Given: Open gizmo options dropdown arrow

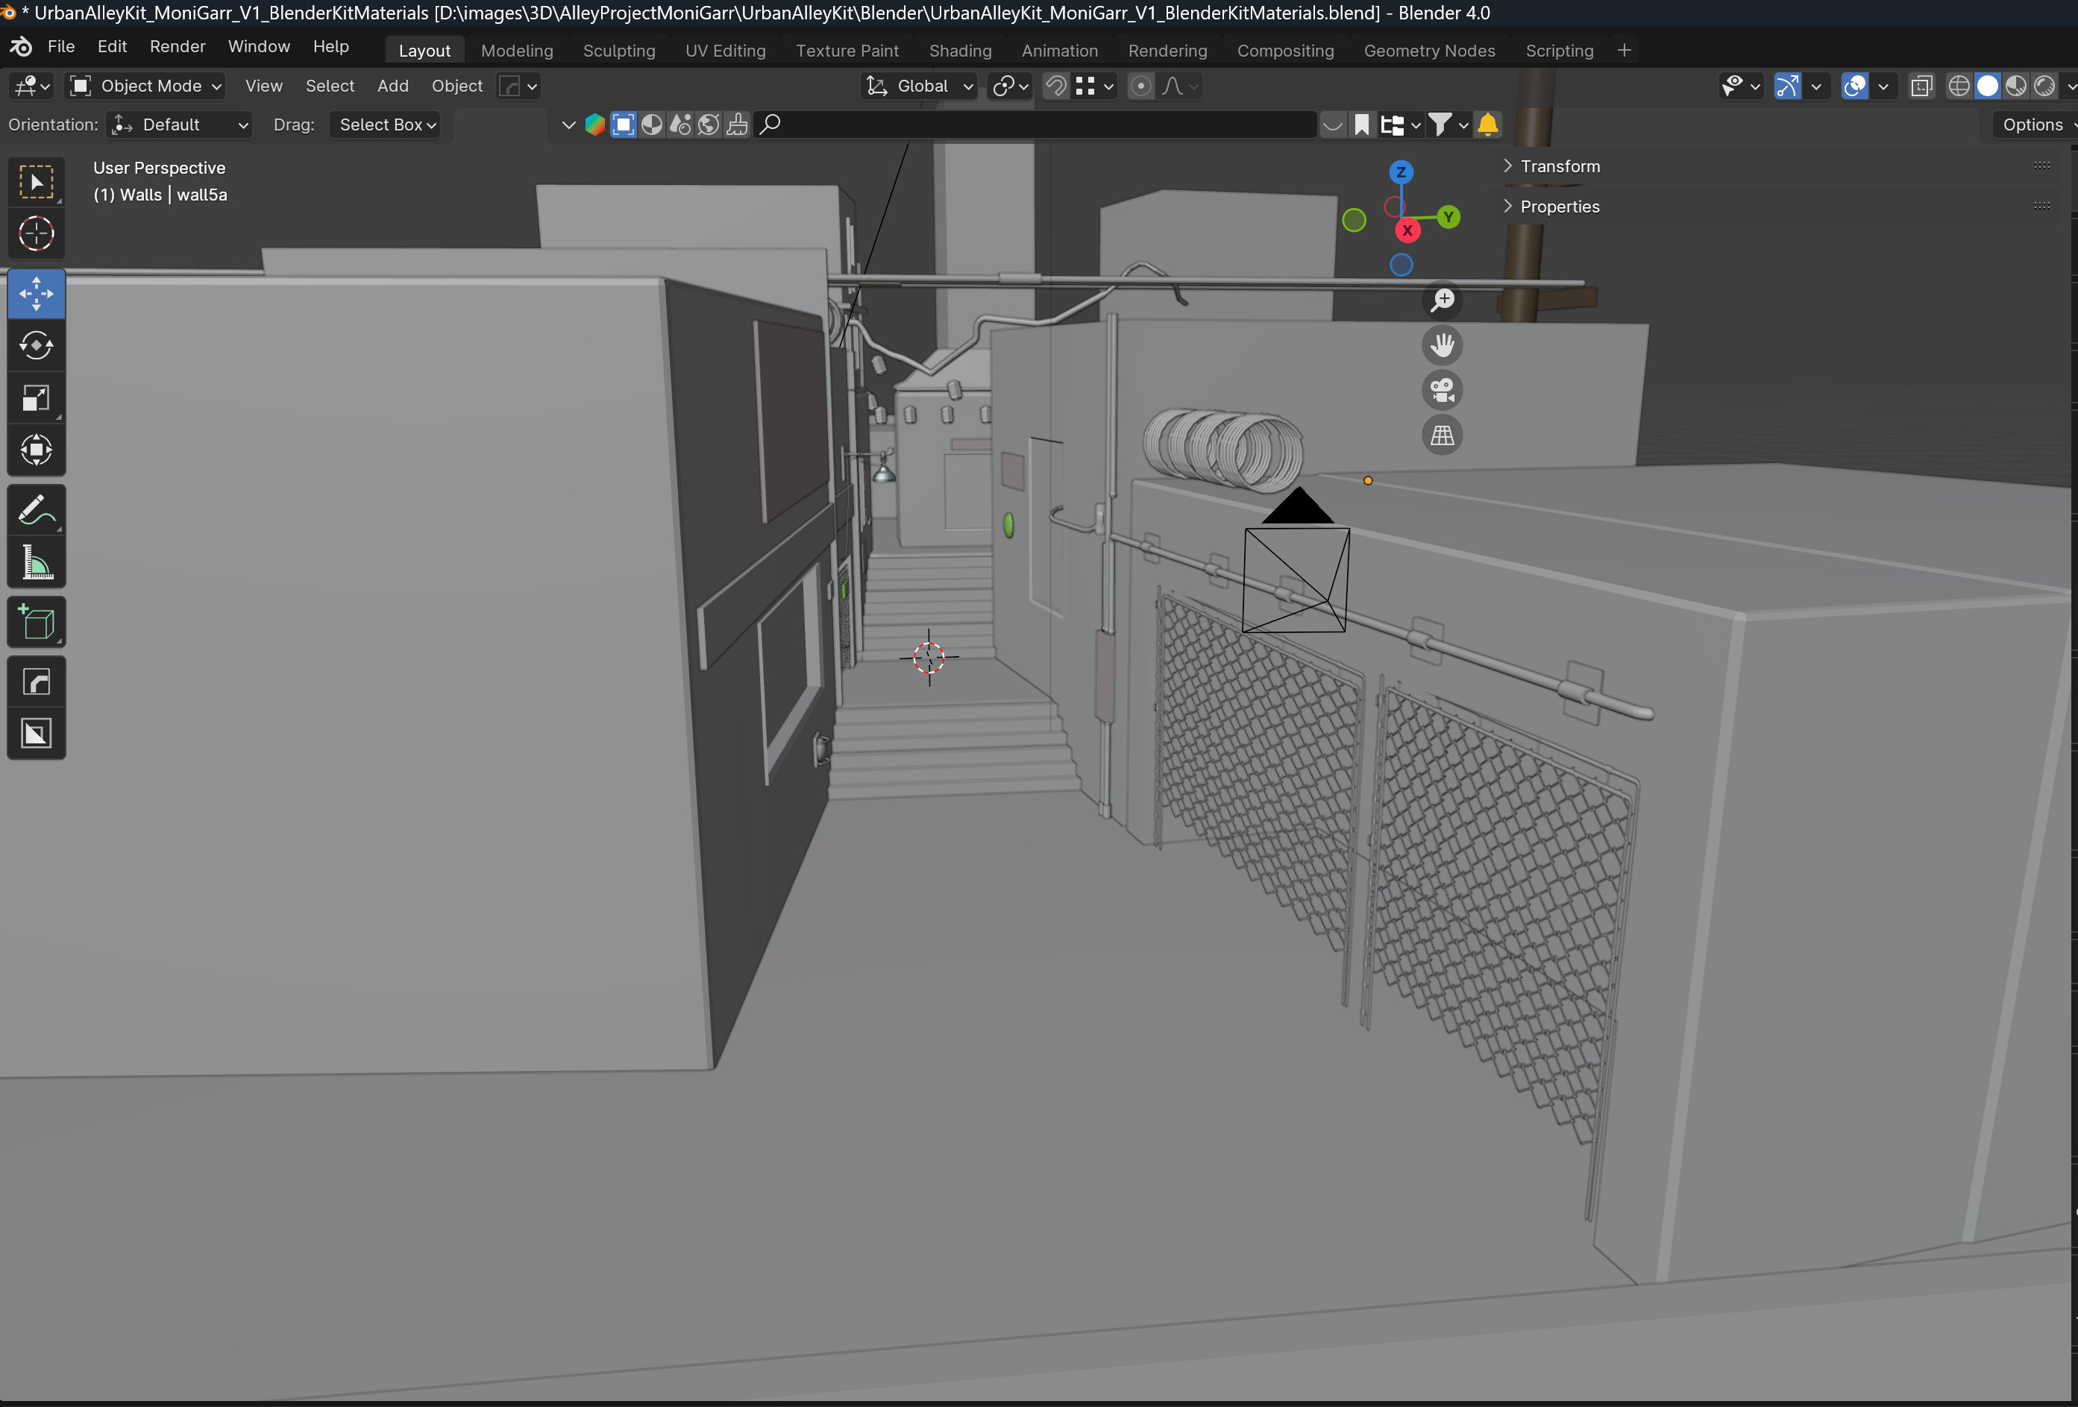Looking at the screenshot, I should coord(1816,86).
